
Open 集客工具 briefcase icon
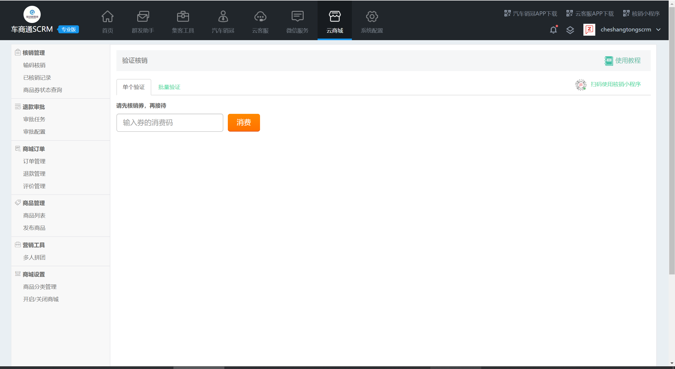pyautogui.click(x=183, y=17)
